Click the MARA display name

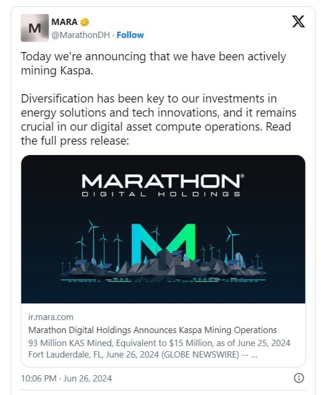(65, 22)
